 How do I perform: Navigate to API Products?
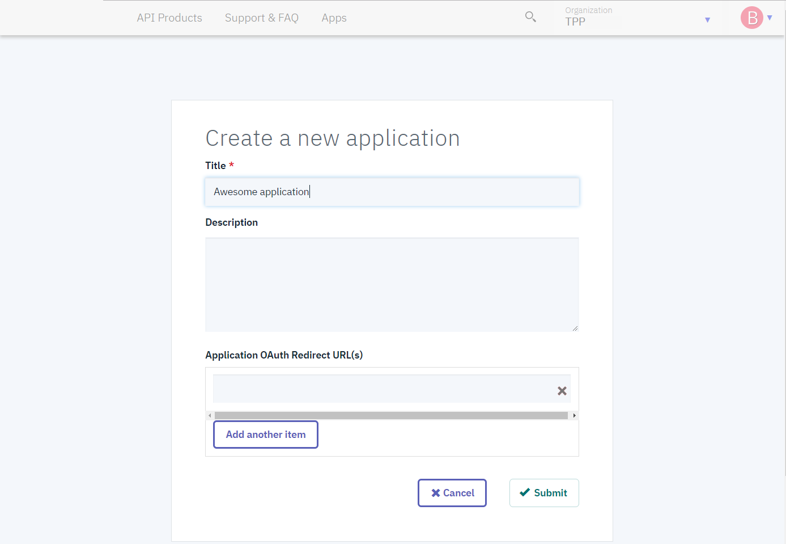coord(169,18)
